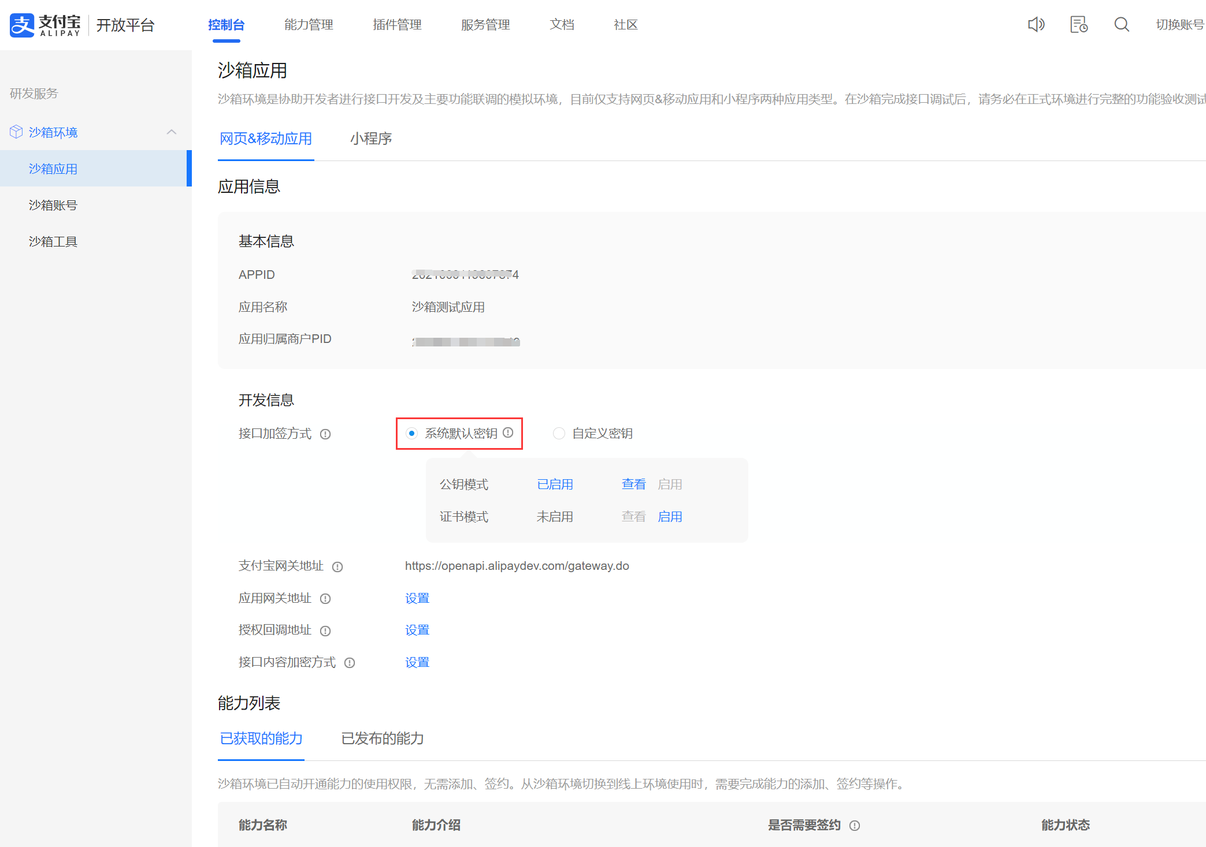Open the 能力管理 navigation menu
The width and height of the screenshot is (1206, 847).
coord(308,25)
